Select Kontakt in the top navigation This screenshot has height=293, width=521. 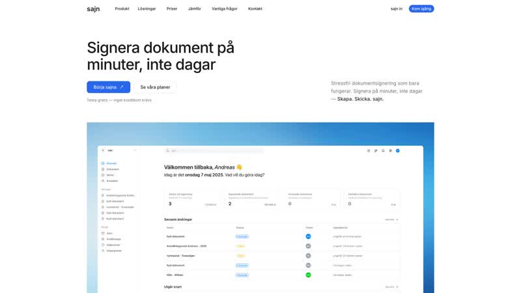[255, 8]
